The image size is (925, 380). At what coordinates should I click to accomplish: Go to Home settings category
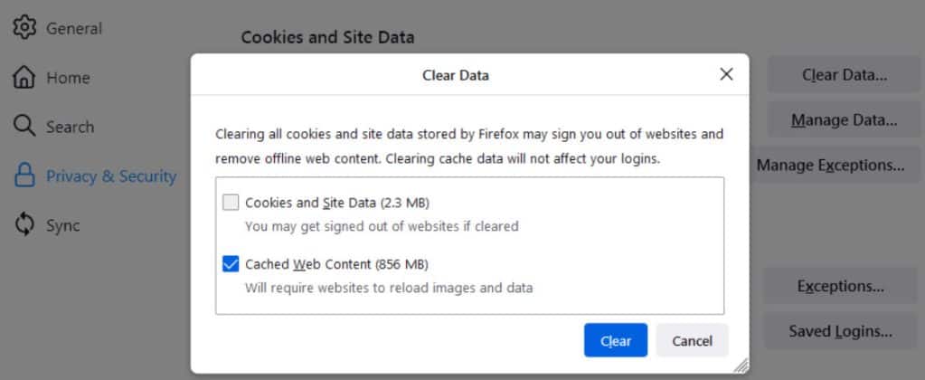pos(68,78)
